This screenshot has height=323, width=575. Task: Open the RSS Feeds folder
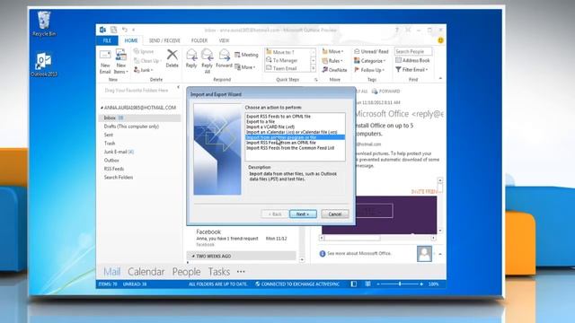tap(114, 169)
